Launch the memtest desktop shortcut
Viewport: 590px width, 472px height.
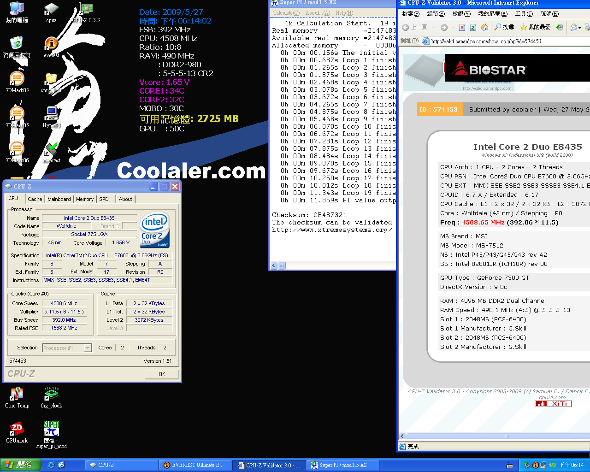[x=51, y=152]
